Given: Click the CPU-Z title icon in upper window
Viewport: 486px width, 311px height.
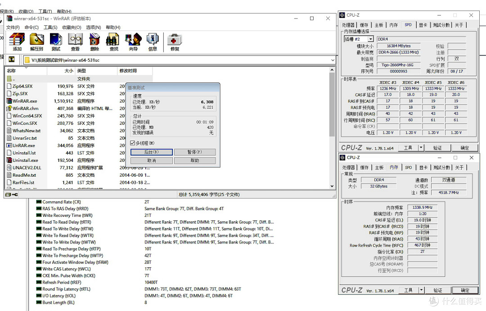Looking at the screenshot, I should click(x=342, y=15).
